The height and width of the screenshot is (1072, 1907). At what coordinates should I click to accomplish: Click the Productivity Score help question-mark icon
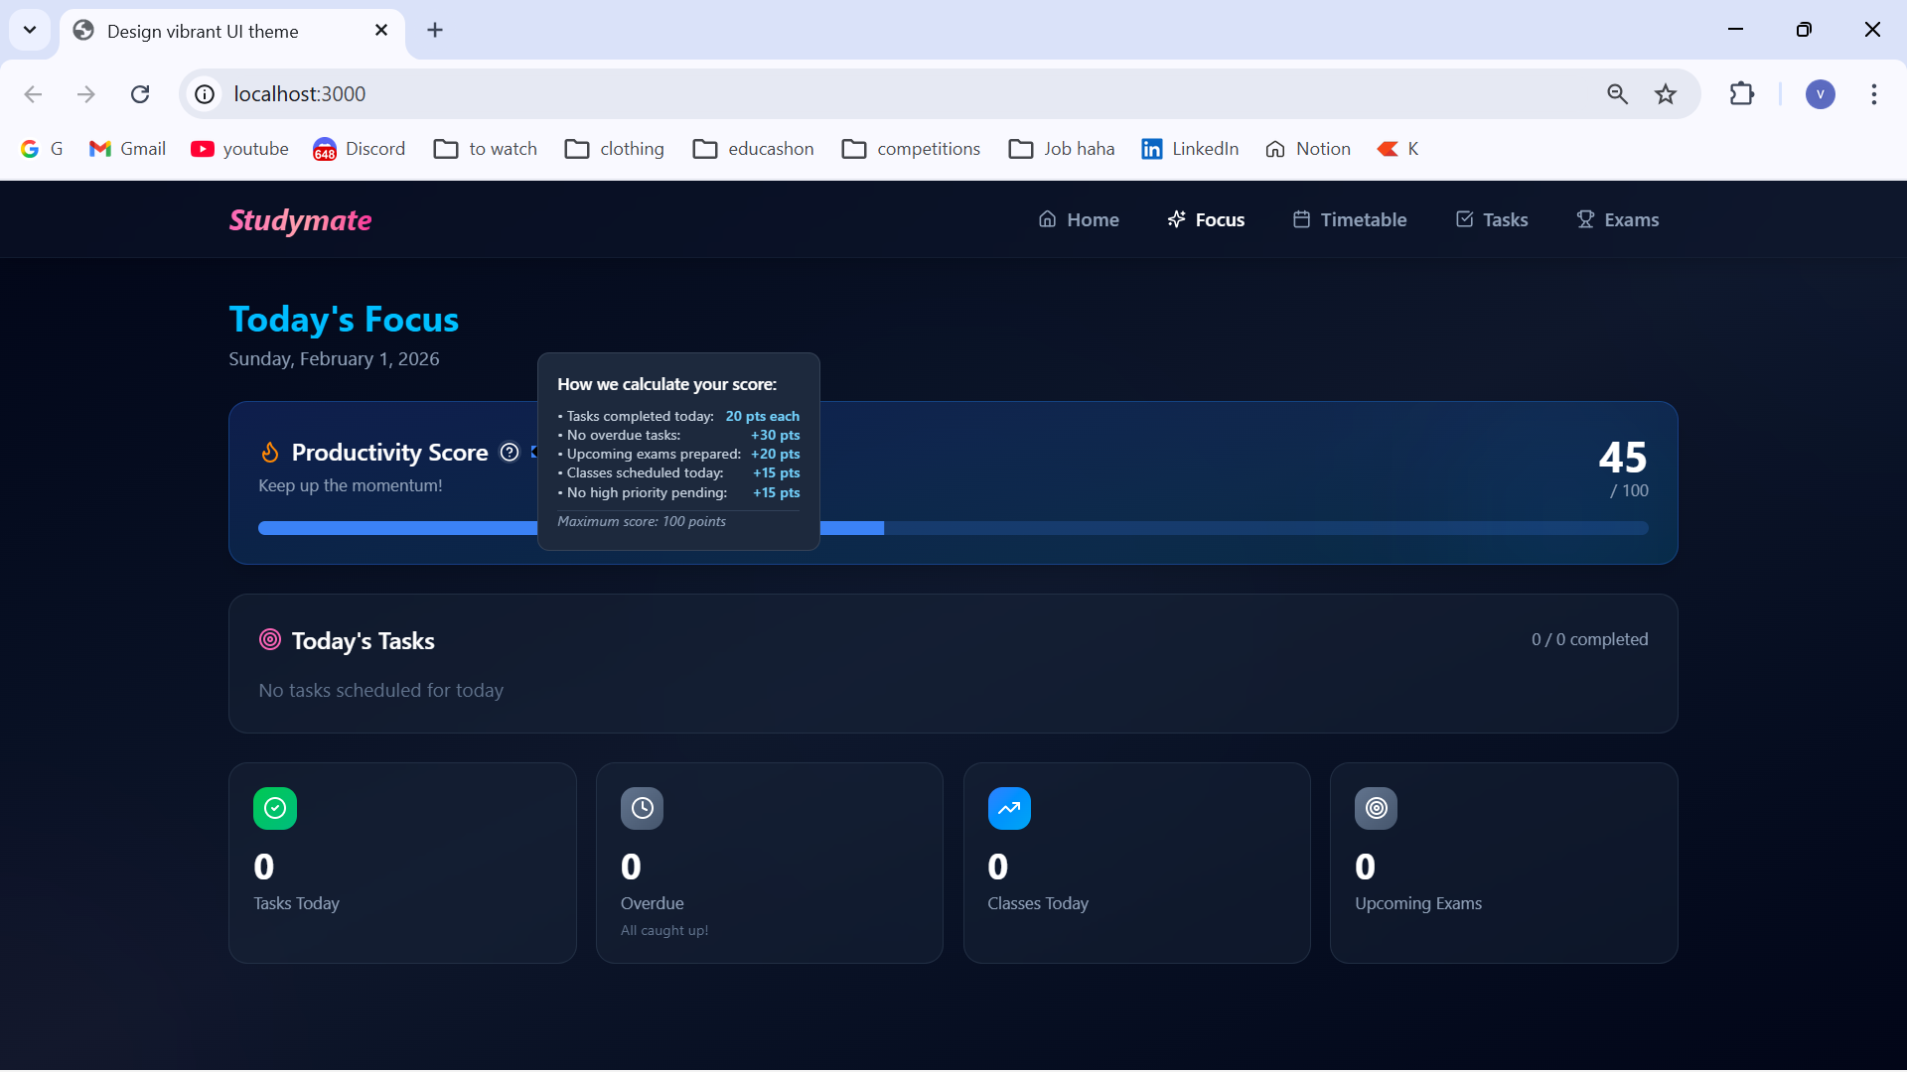(x=510, y=453)
